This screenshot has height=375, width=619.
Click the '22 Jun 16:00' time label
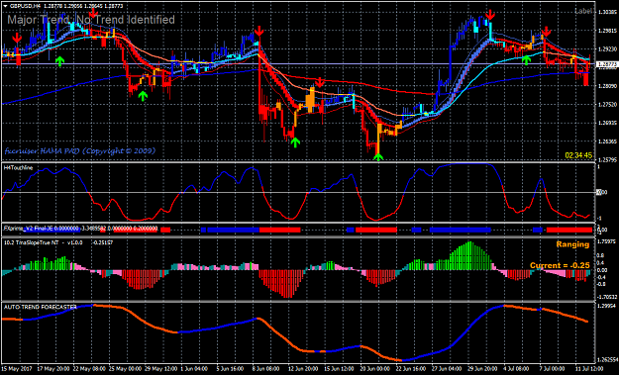coord(412,369)
